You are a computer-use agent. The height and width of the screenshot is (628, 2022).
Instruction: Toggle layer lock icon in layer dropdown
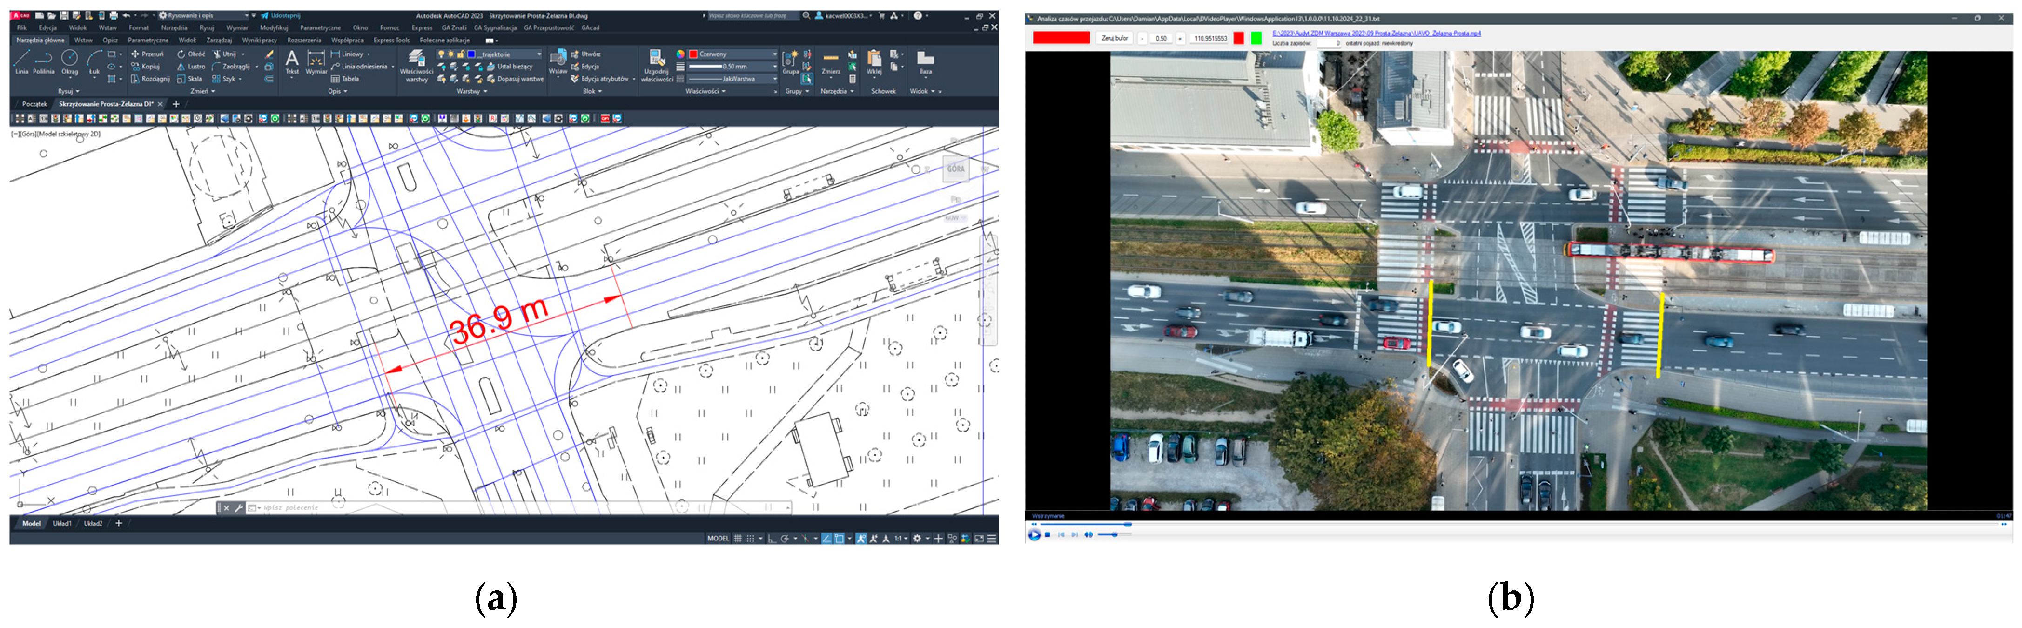(461, 54)
